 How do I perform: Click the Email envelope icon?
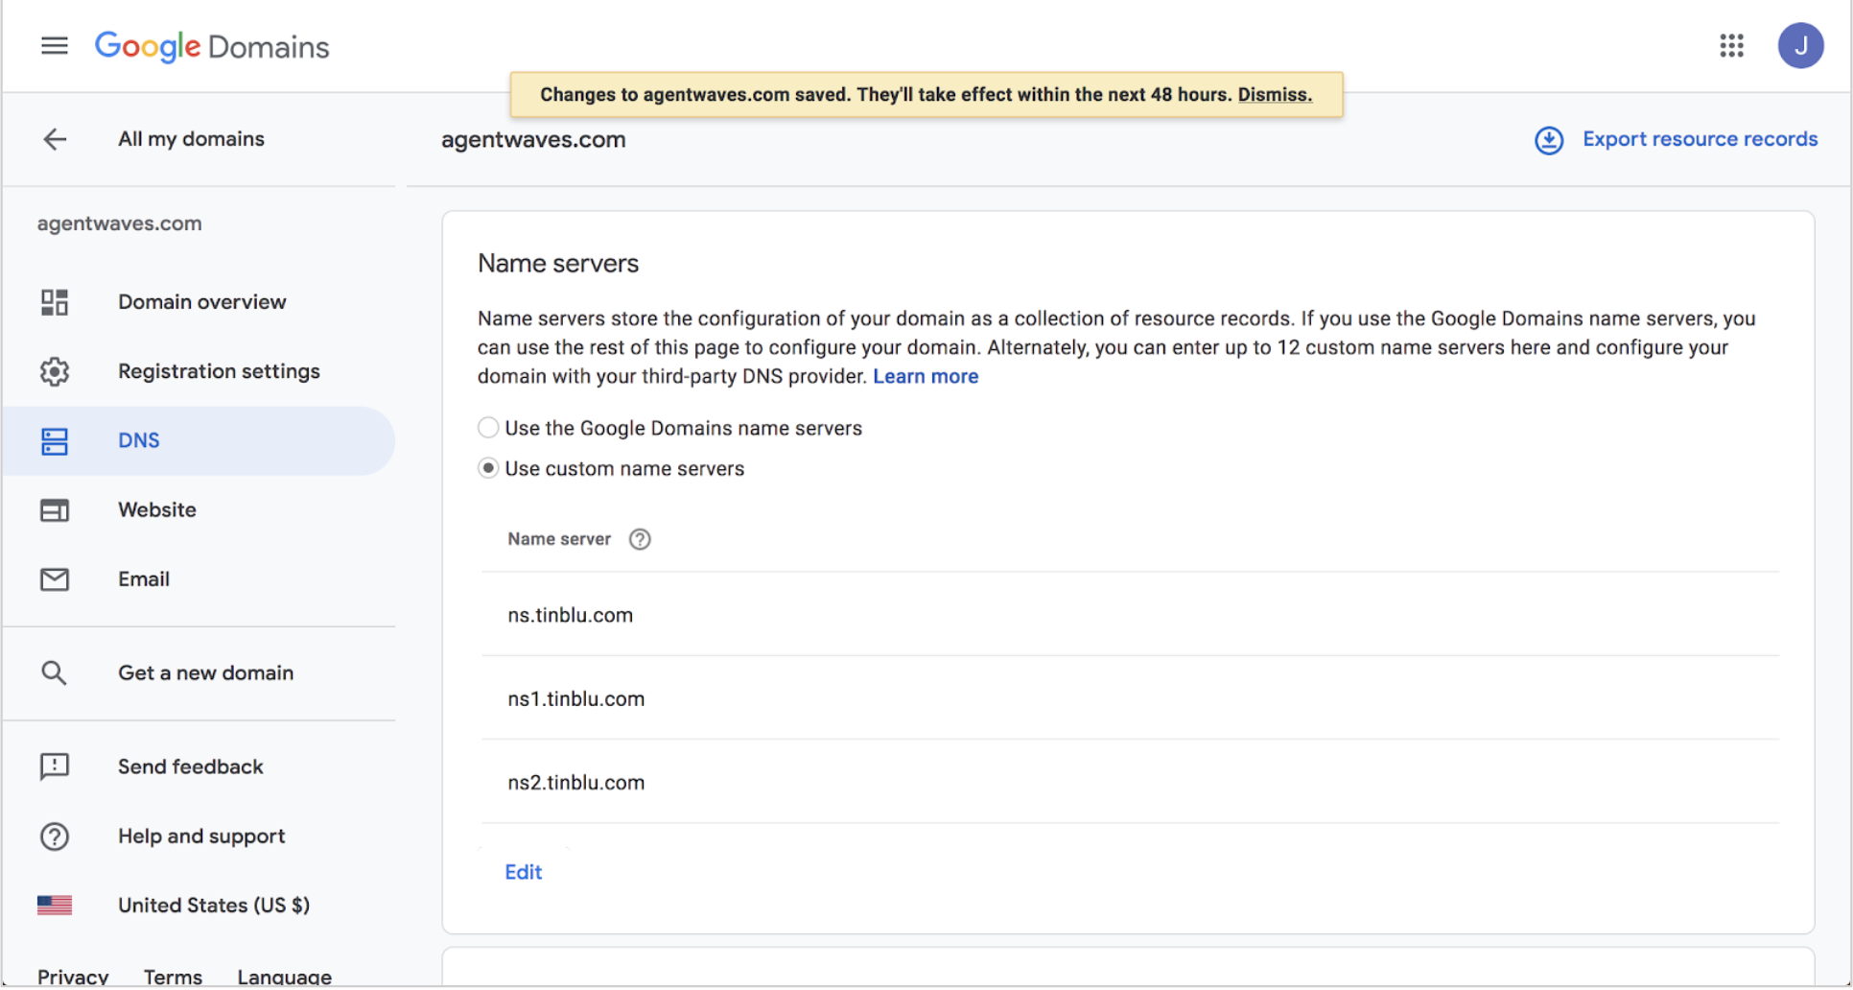pyautogui.click(x=55, y=579)
